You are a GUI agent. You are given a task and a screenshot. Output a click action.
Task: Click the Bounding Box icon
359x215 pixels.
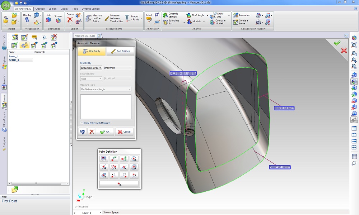tap(170, 22)
